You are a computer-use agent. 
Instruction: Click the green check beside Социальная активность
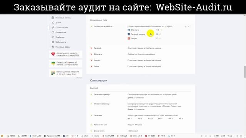91,26
